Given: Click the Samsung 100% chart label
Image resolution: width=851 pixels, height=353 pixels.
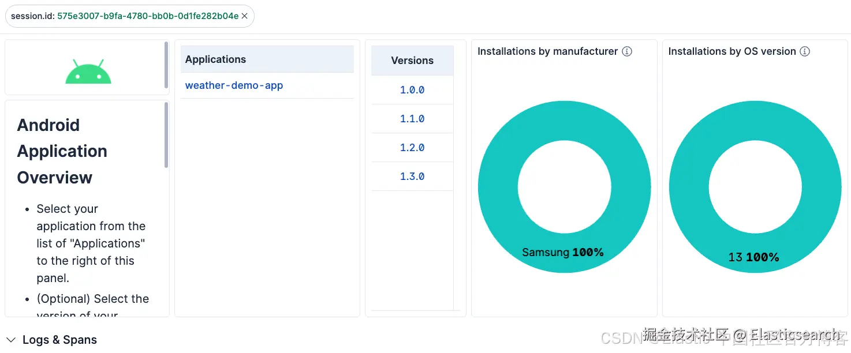Looking at the screenshot, I should [563, 252].
